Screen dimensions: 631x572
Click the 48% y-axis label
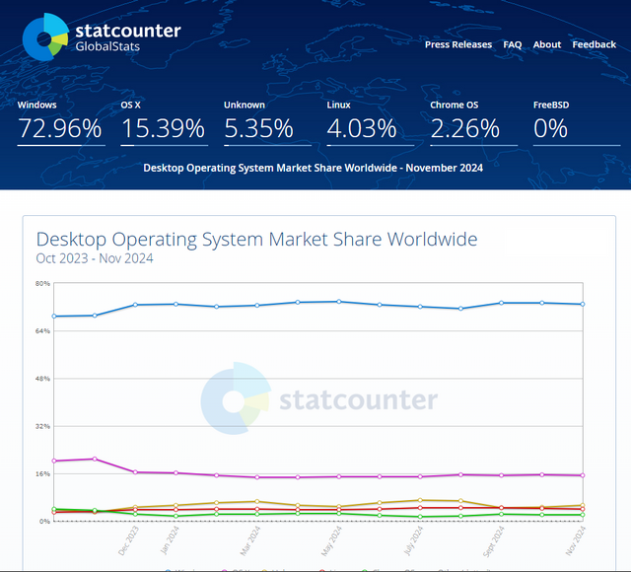click(x=42, y=379)
